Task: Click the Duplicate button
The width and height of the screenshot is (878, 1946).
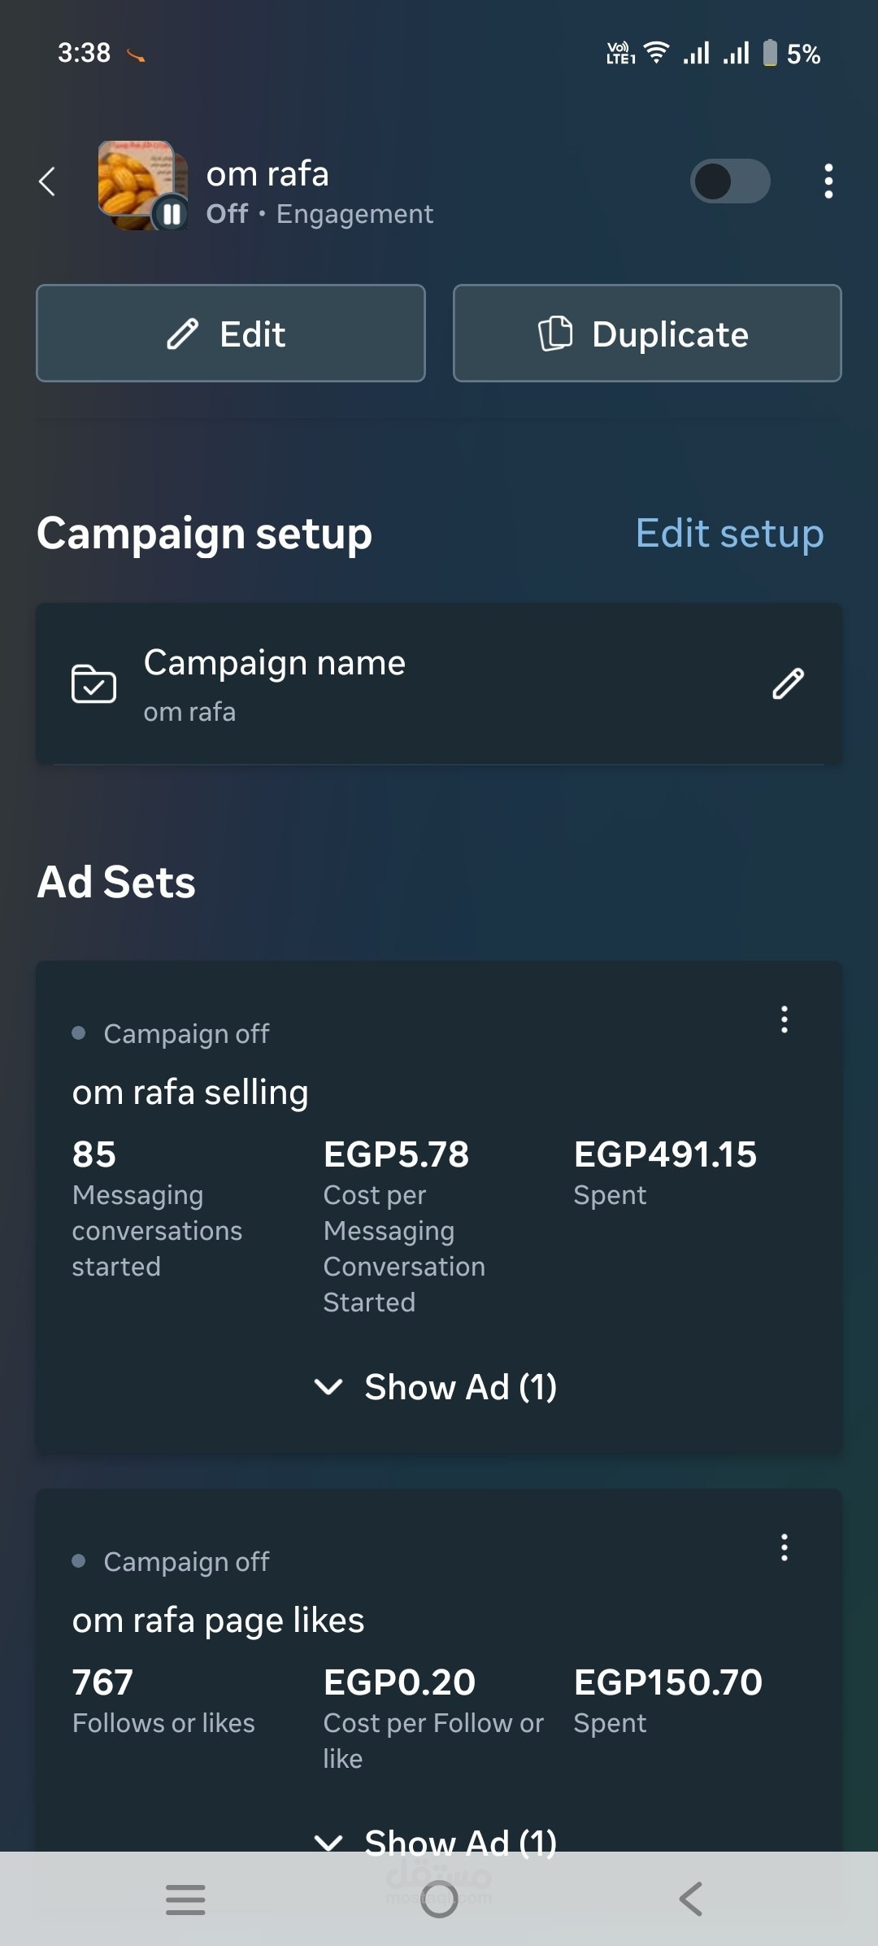Action: pos(647,334)
